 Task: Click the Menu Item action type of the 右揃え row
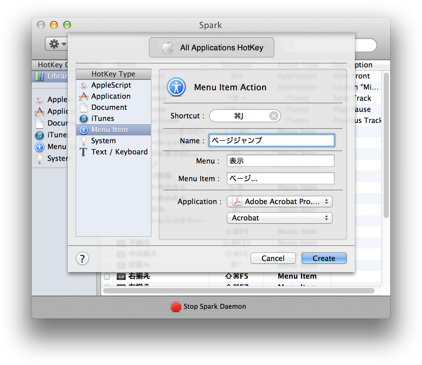click(297, 276)
